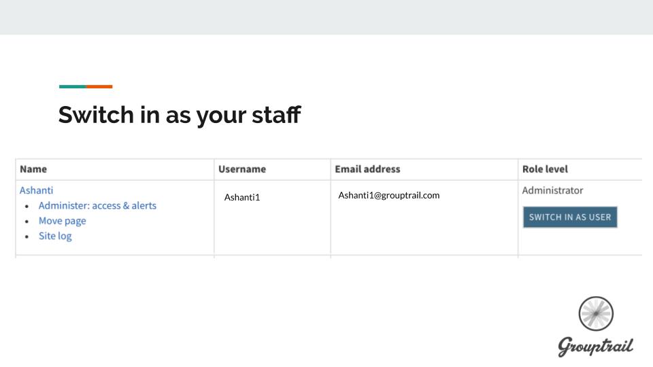Select the Role level column header
The image size is (653, 367).
pos(545,169)
